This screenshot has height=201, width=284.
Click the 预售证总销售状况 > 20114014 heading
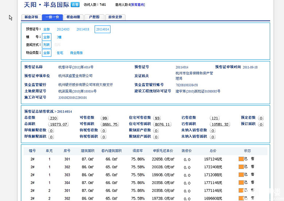click(48, 111)
